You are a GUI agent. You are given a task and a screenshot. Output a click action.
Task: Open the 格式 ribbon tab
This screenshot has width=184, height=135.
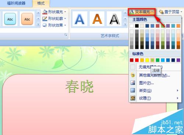click(41, 3)
